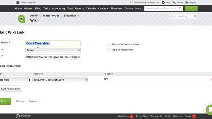Click the Section column header
212x119 pixels.
[109, 74]
